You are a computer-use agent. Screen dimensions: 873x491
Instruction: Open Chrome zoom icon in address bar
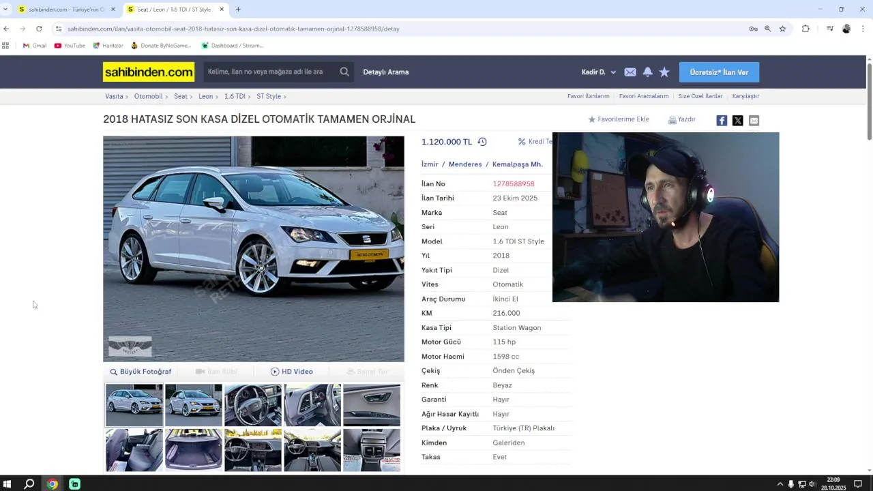pos(768,29)
